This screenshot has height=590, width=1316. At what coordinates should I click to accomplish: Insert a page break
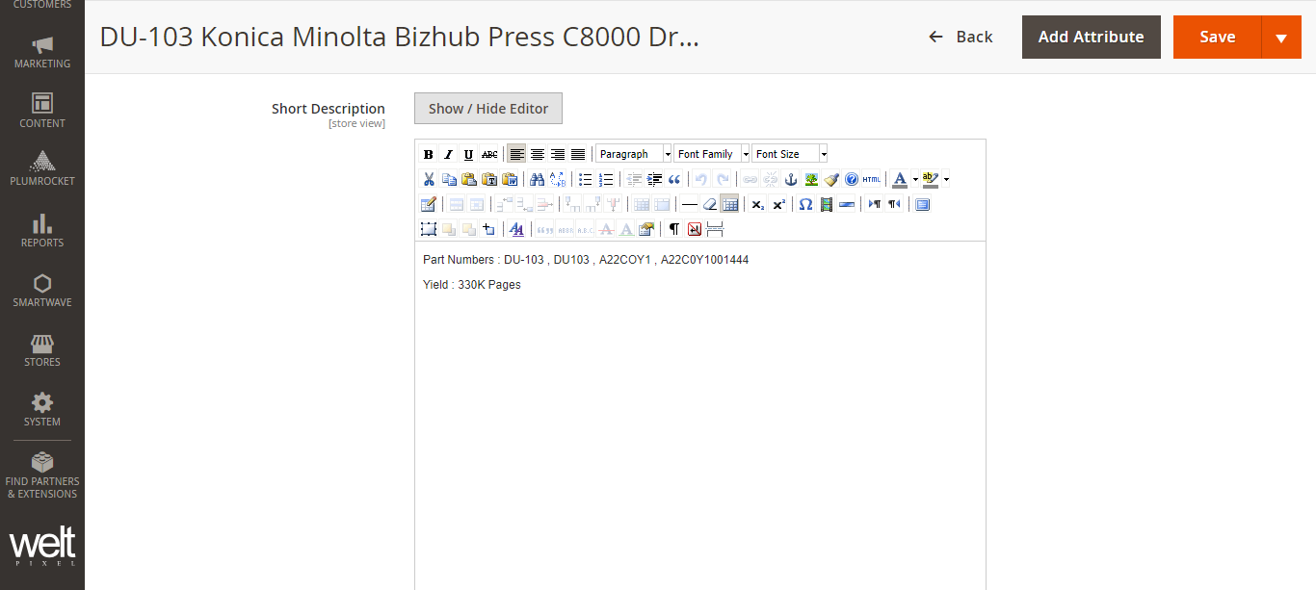[x=715, y=229]
